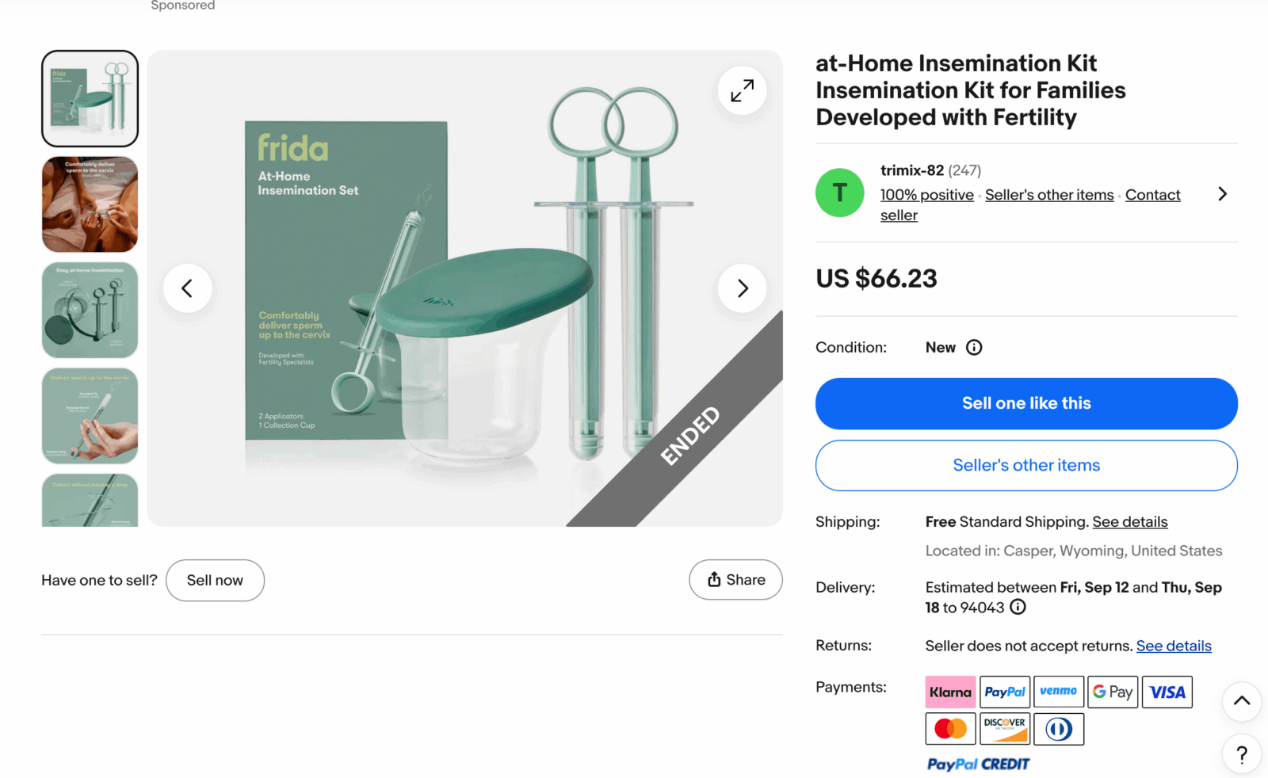This screenshot has width=1268, height=778.
Task: Open delivery estimate info icon
Action: coord(1018,607)
